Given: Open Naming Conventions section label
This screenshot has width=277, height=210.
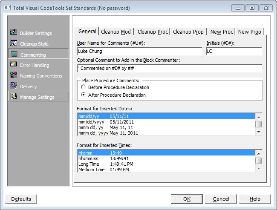Looking at the screenshot, I should (41, 76).
